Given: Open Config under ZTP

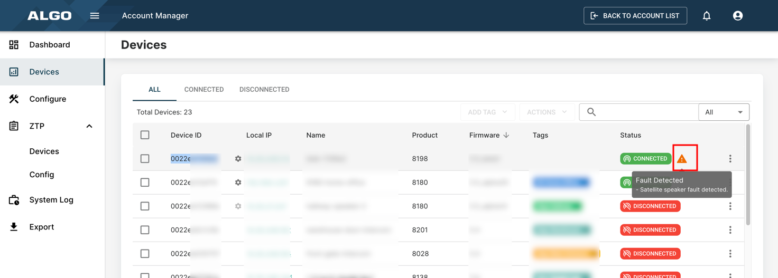Looking at the screenshot, I should click(x=42, y=175).
